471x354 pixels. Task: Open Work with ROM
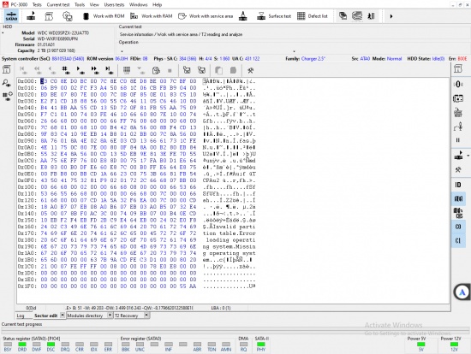(x=104, y=16)
